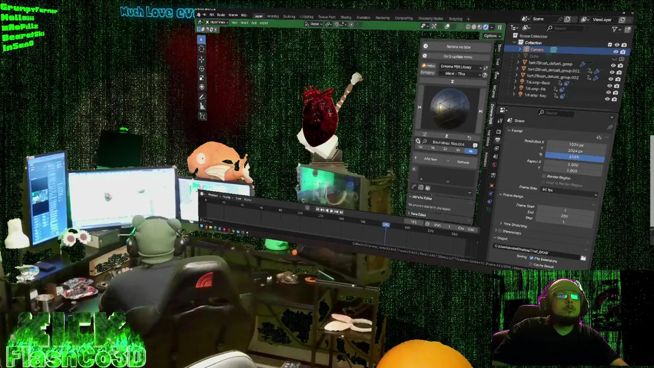Adjust the 100% resolution percentage slider
The width and height of the screenshot is (654, 368).
(x=575, y=157)
